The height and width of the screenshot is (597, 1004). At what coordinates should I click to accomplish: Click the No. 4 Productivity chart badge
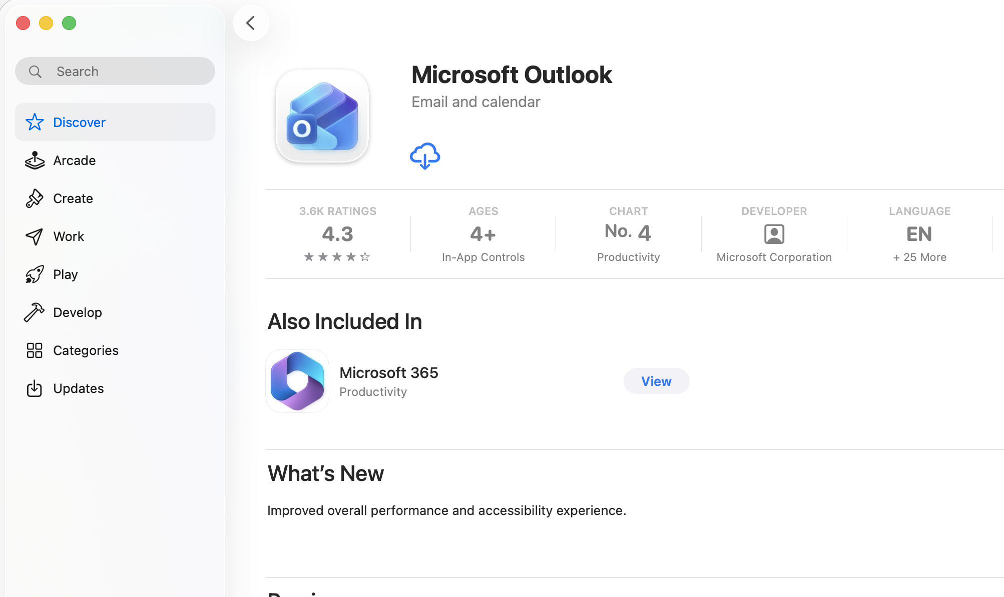[x=628, y=234]
